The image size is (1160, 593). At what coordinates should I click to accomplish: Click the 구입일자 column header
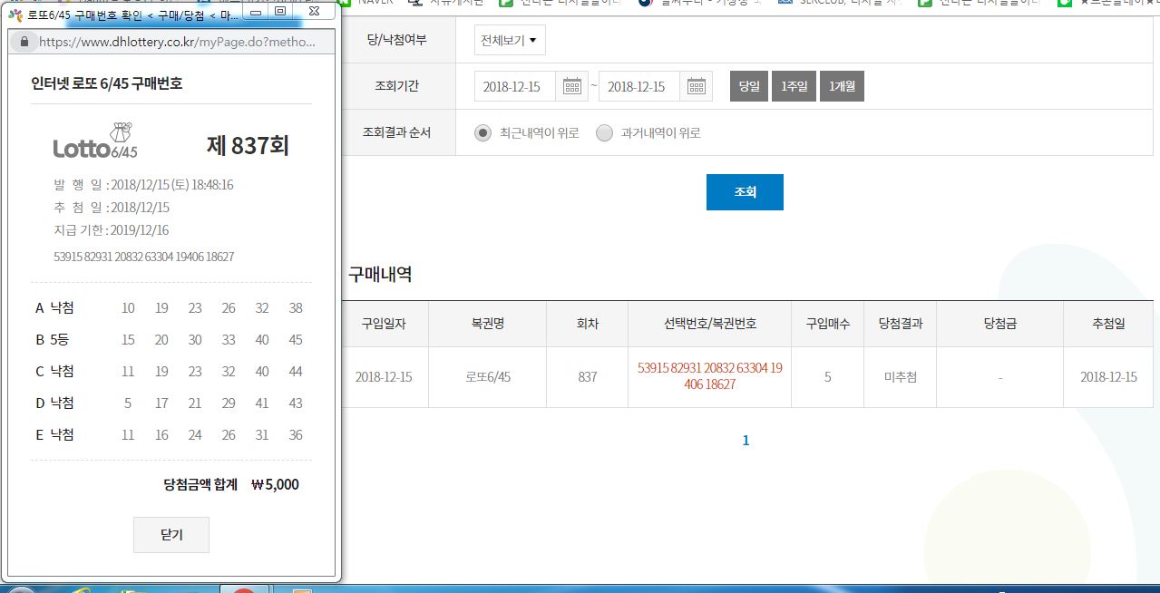385,324
